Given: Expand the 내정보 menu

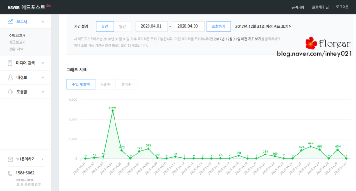Looking at the screenshot, I should click(x=43, y=77).
